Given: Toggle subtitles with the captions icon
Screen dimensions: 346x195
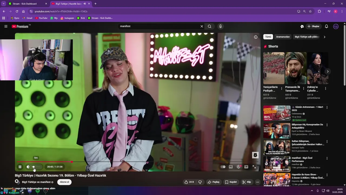Looking at the screenshot, I should coord(231,167).
